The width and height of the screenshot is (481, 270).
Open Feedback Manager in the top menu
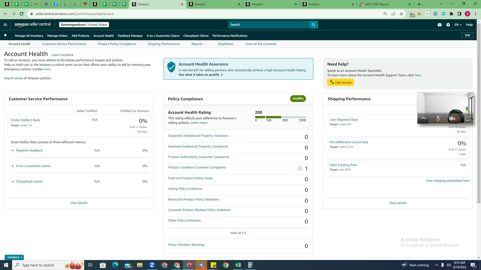point(130,36)
